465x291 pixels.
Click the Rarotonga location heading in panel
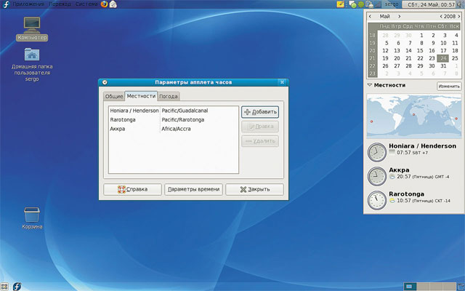click(x=406, y=194)
